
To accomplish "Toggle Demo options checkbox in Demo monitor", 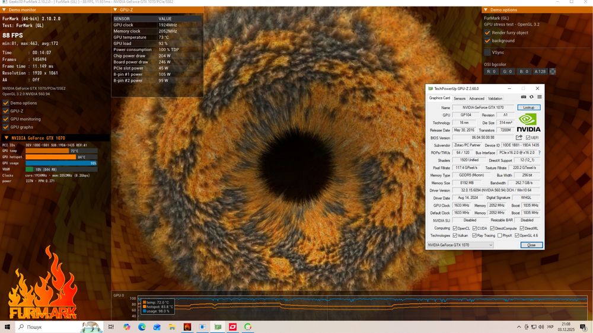I will tap(6, 103).
